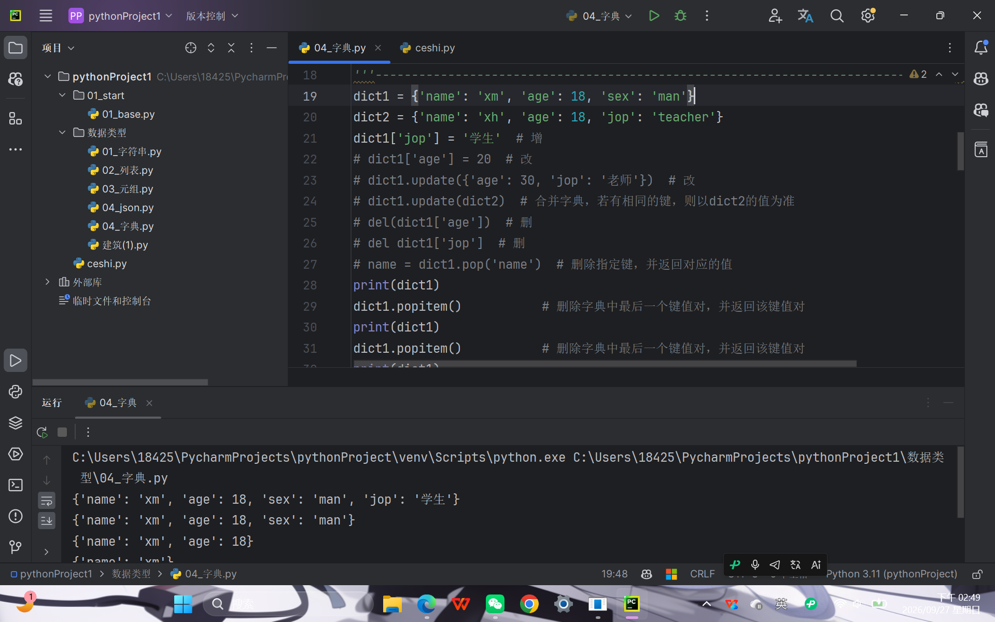Stop the running process button
The image size is (995, 622).
(62, 432)
